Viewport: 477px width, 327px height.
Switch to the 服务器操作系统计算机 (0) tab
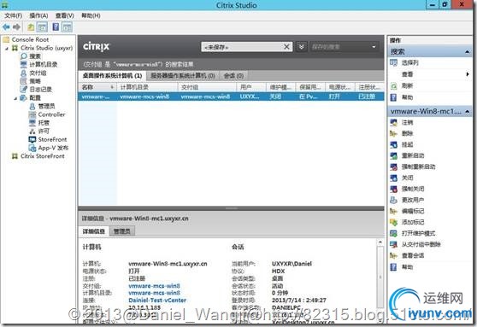click(183, 75)
